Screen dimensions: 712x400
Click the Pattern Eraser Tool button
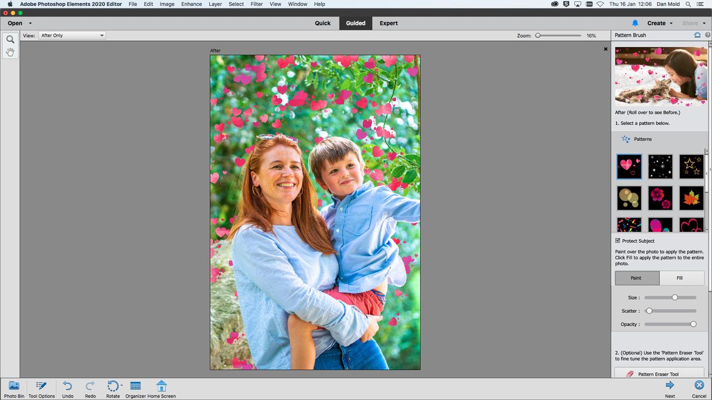pyautogui.click(x=660, y=374)
